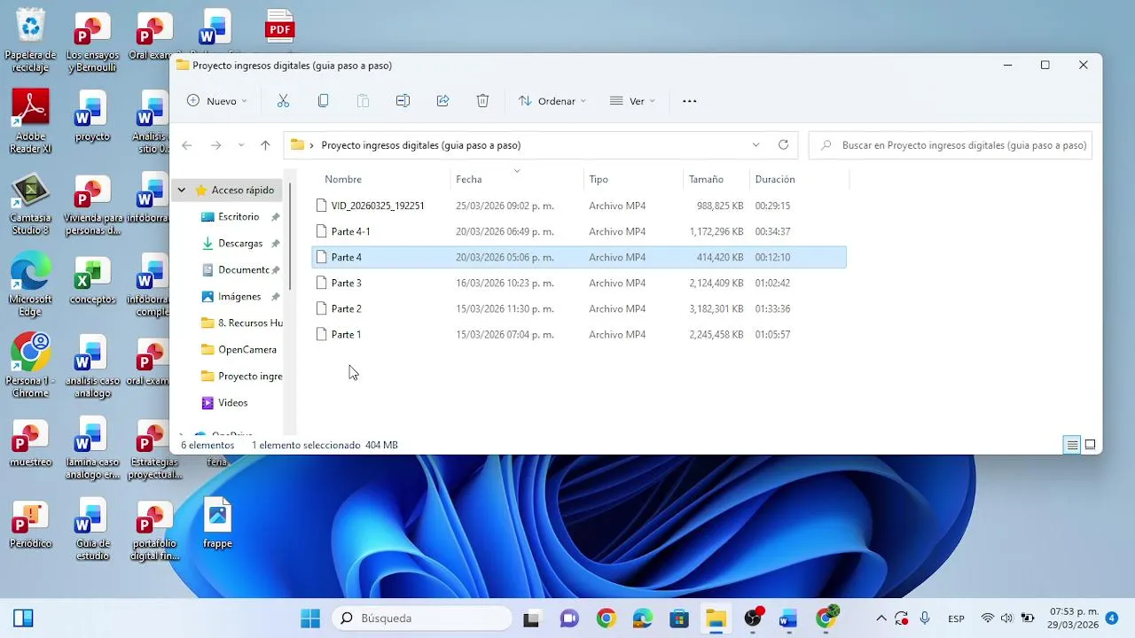
Task: Open the frappe image file on desktop
Action: point(217,523)
